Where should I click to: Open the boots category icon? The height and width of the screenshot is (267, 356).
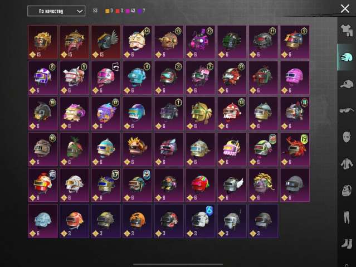click(347, 244)
